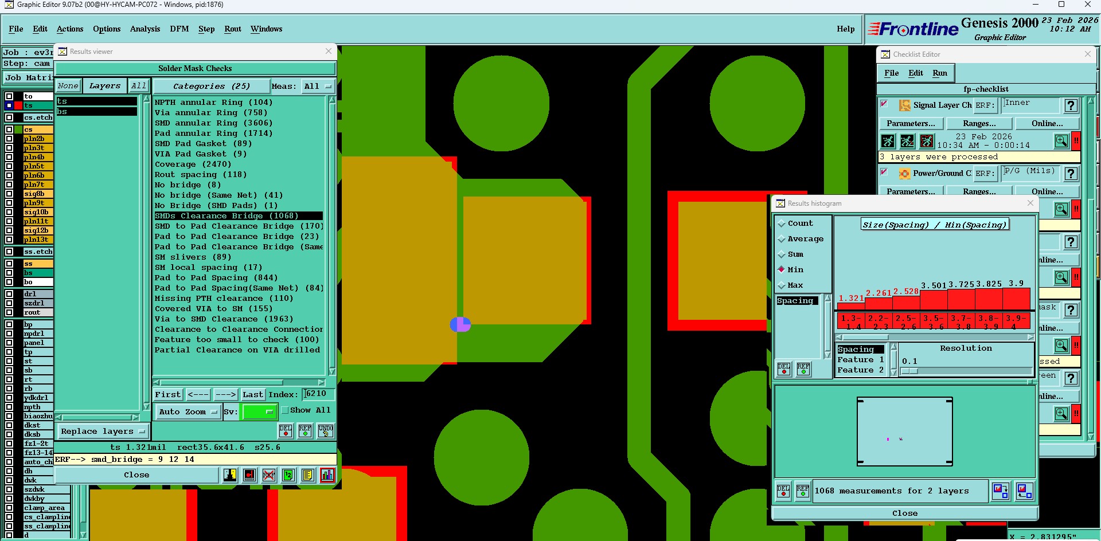Open the green Sv severity dropdown

coord(260,412)
